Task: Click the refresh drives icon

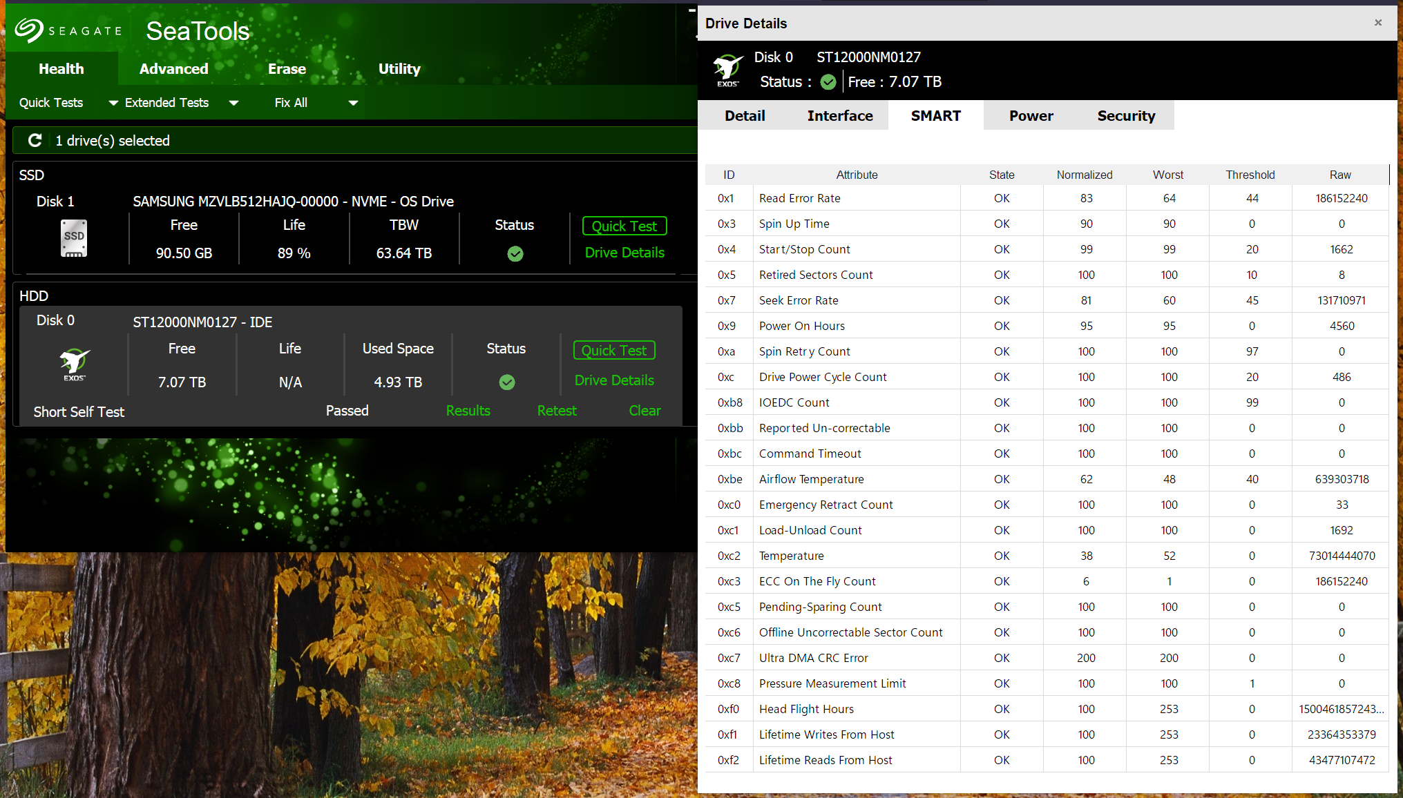Action: 35,140
